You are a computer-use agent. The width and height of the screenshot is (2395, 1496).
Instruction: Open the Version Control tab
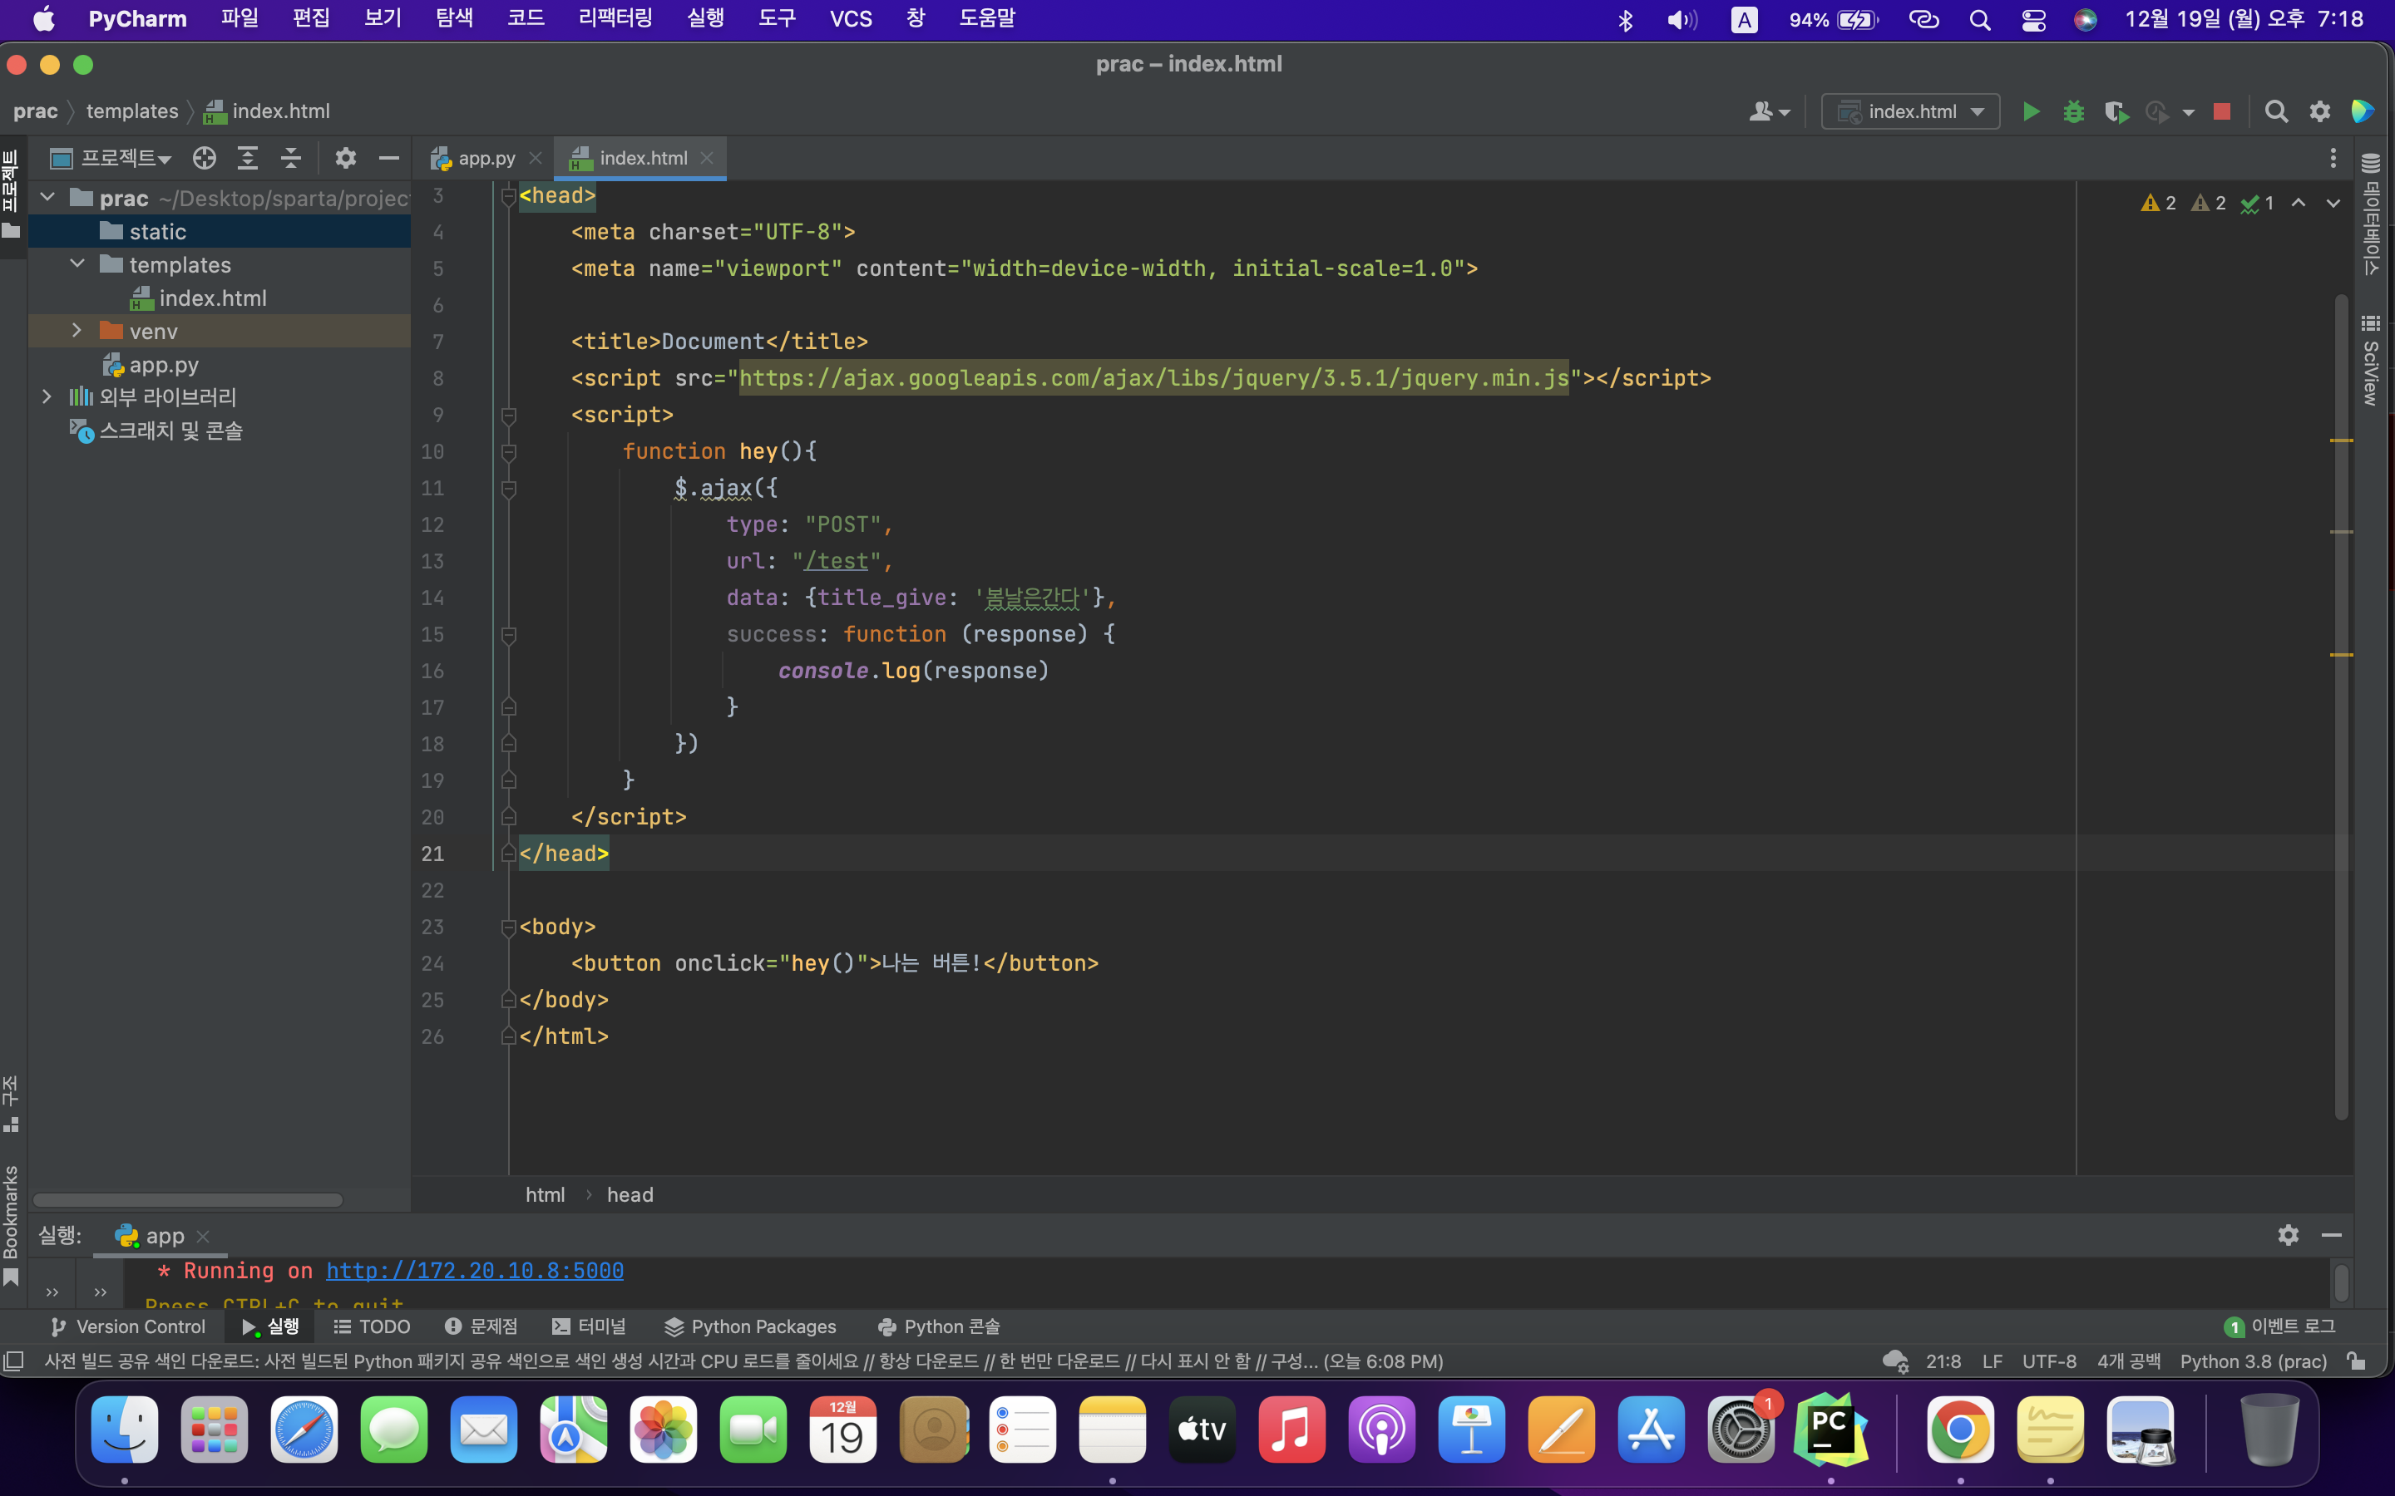click(x=129, y=1326)
